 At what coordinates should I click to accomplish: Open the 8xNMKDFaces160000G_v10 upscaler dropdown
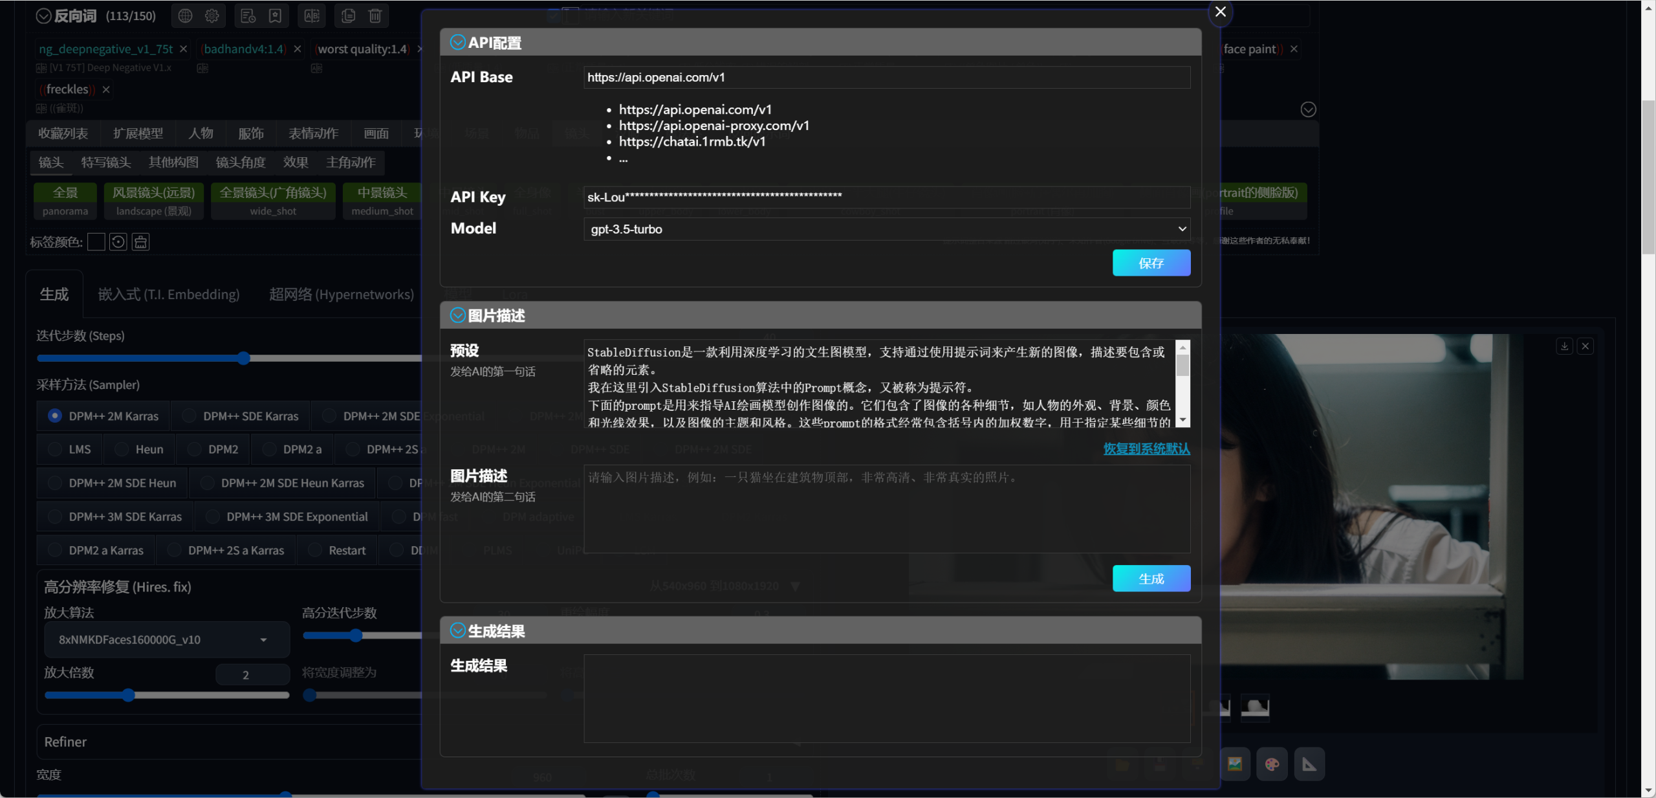tap(166, 639)
